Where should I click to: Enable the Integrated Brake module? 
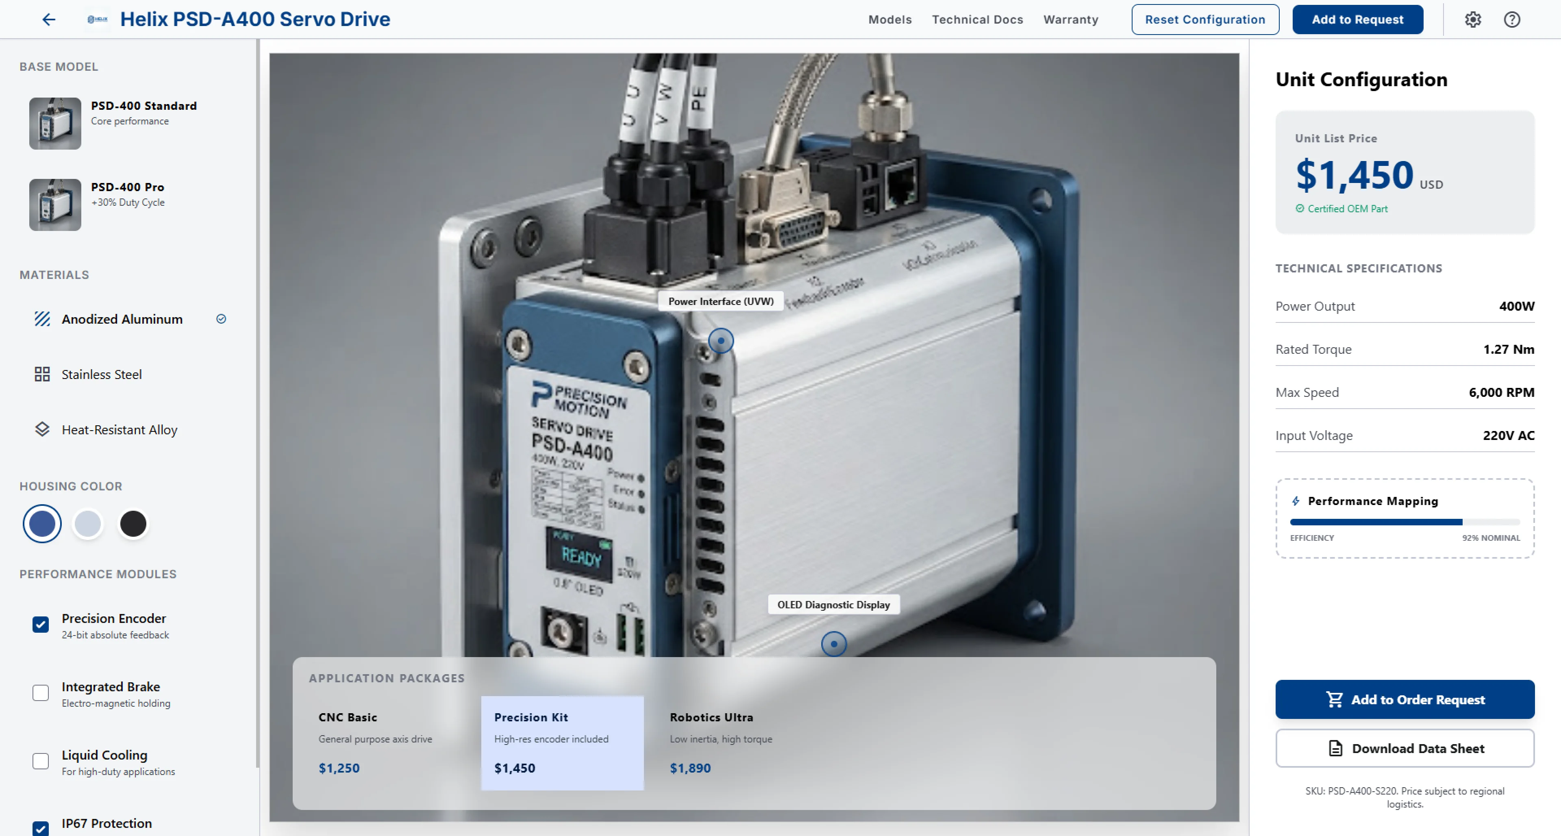(41, 693)
